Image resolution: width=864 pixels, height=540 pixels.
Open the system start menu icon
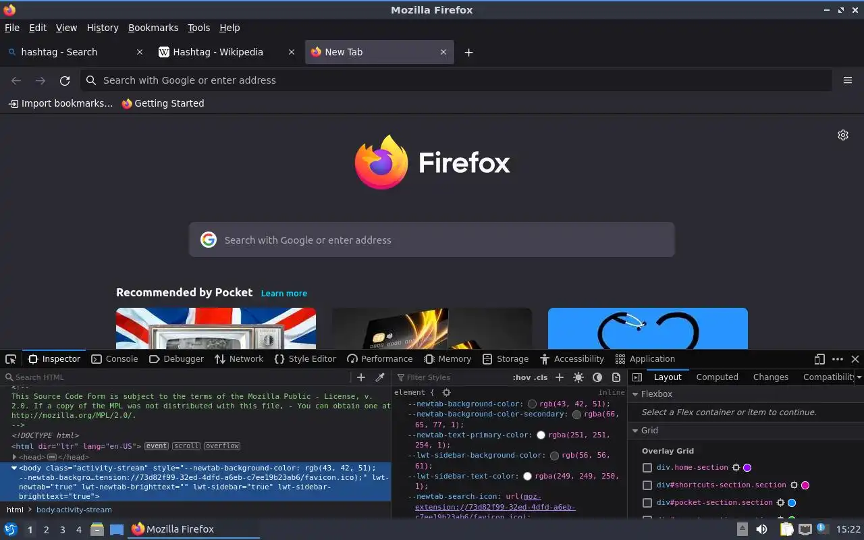coord(11,529)
